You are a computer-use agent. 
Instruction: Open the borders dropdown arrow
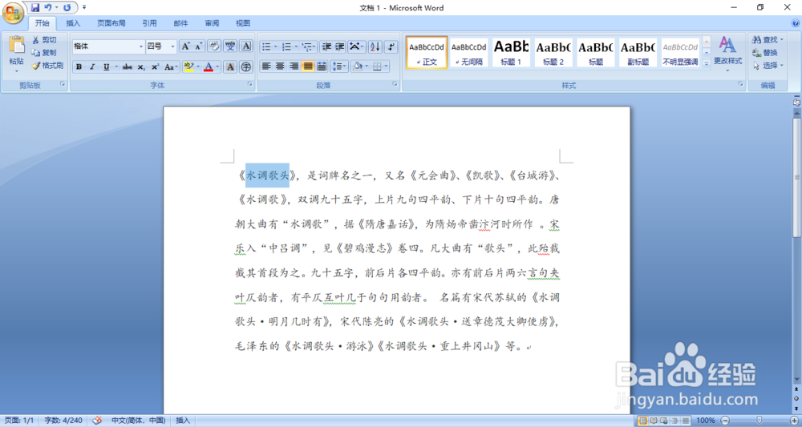pyautogui.click(x=386, y=66)
